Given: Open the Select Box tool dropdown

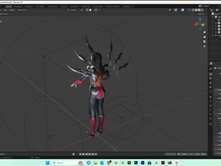Looking at the screenshot, I should point(5,14).
